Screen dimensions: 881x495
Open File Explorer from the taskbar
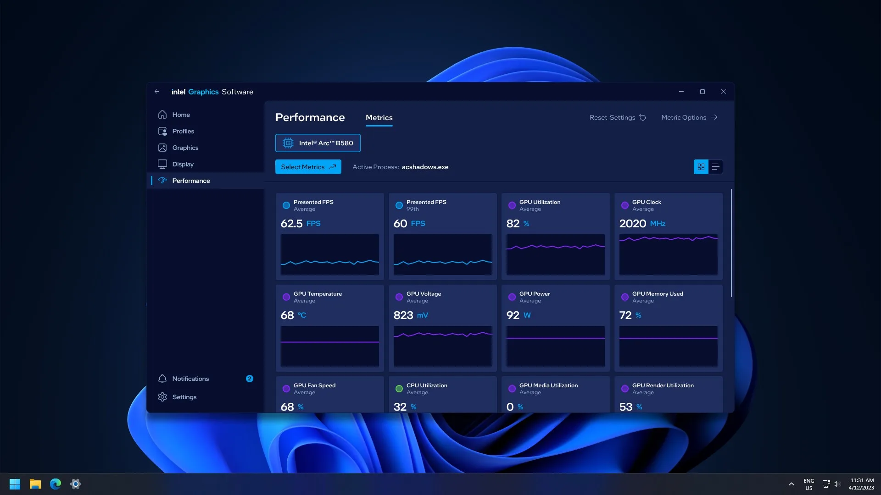pos(35,484)
